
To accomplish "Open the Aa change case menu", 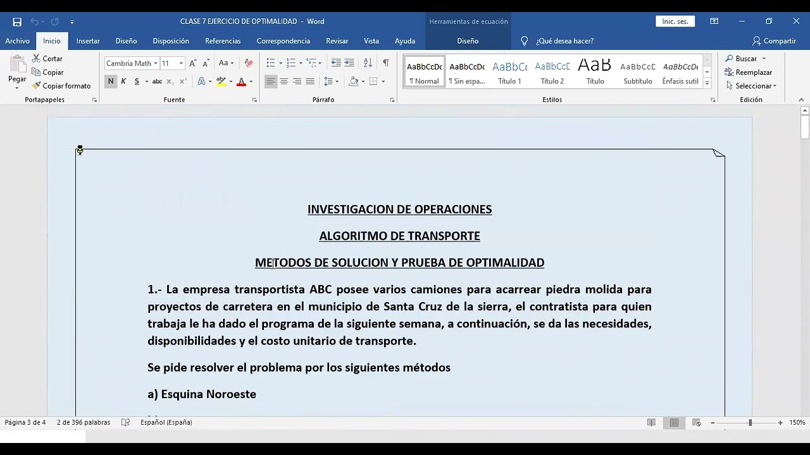I will click(x=226, y=63).
